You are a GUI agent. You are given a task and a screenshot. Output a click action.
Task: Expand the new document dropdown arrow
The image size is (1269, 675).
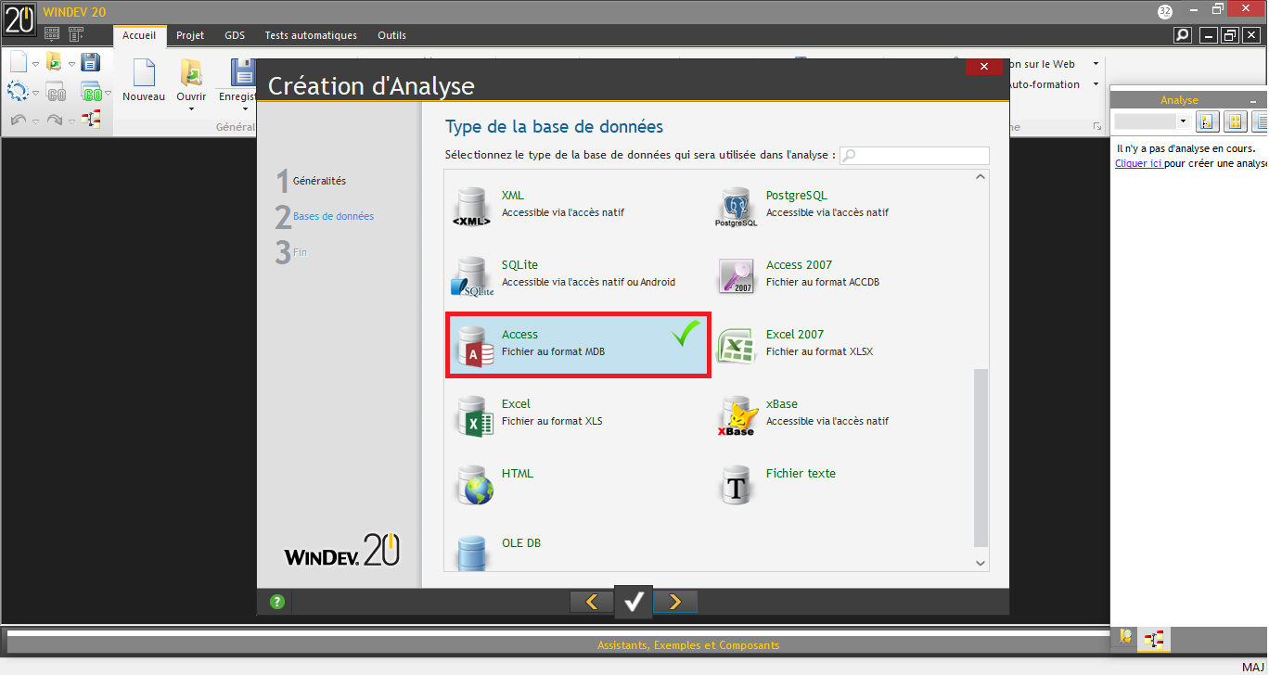pyautogui.click(x=35, y=65)
